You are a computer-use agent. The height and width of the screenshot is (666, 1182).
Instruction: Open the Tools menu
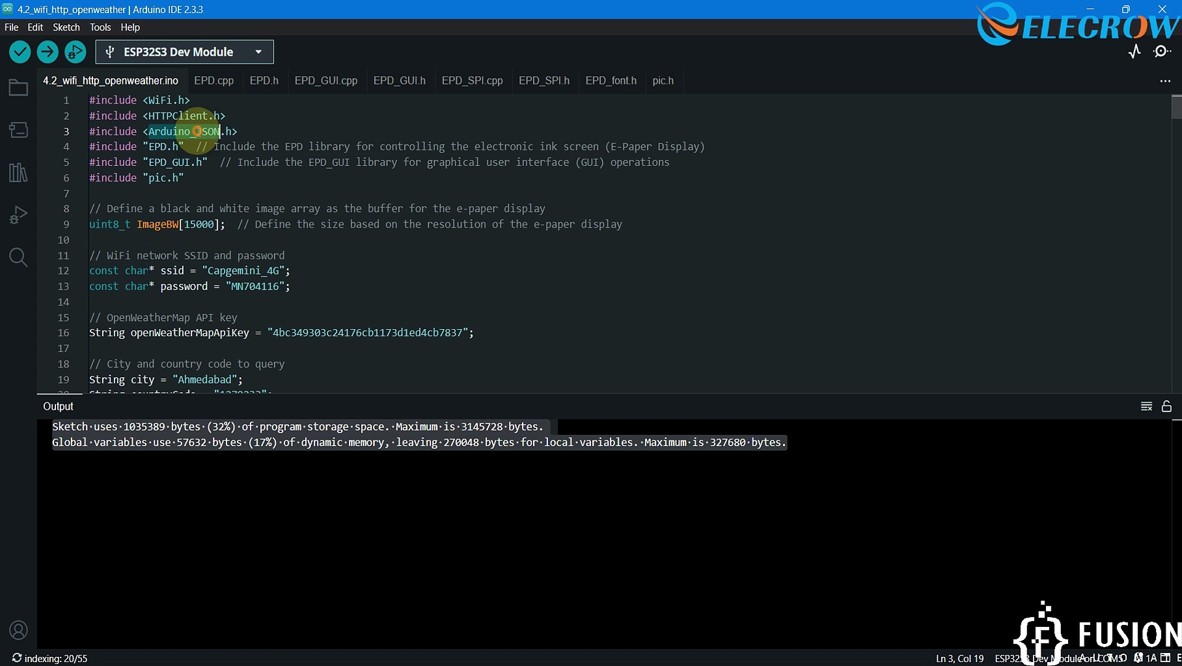click(100, 27)
